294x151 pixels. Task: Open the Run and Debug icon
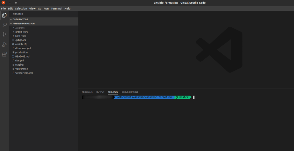(x=4, y=45)
